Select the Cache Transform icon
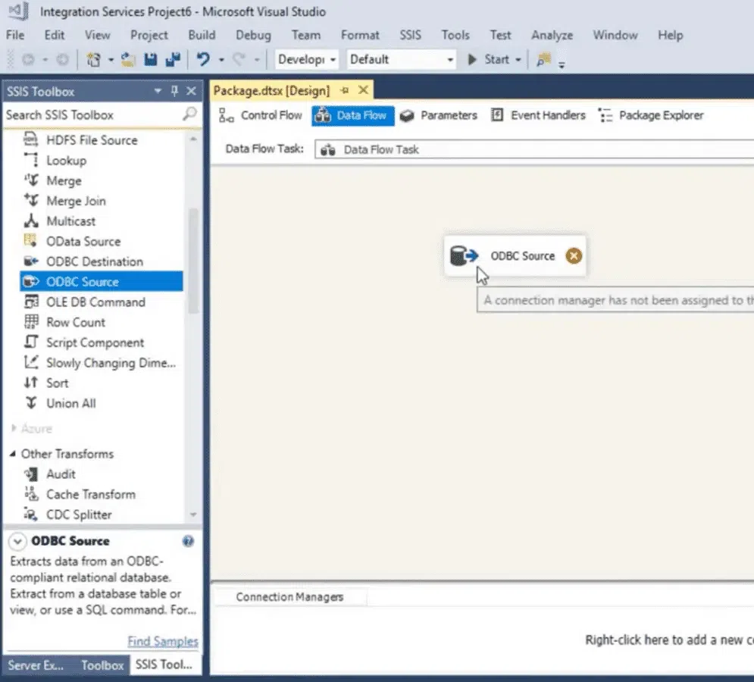 pyautogui.click(x=31, y=494)
